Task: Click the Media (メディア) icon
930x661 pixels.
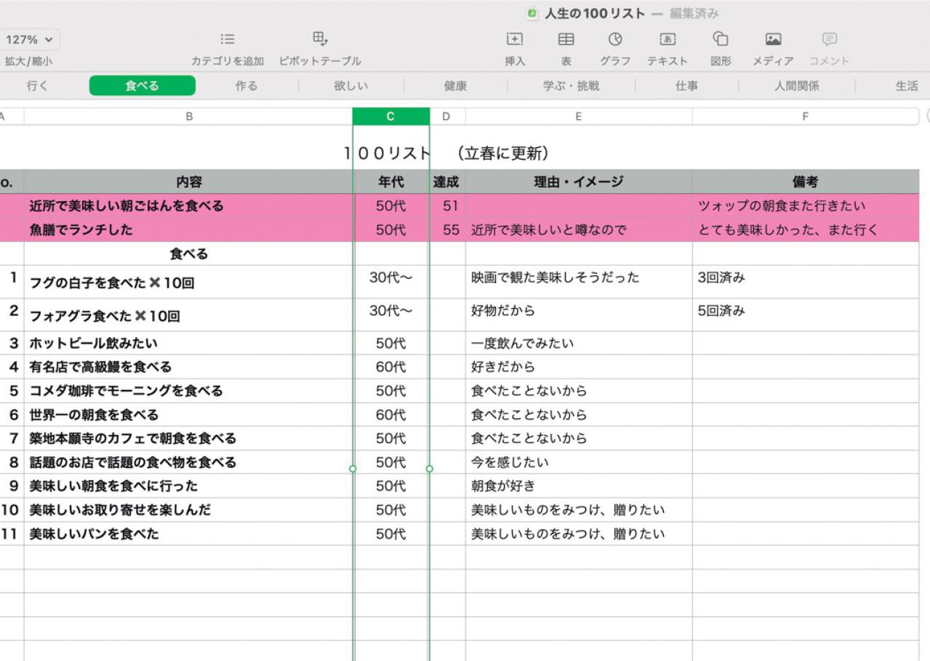Action: [x=774, y=39]
